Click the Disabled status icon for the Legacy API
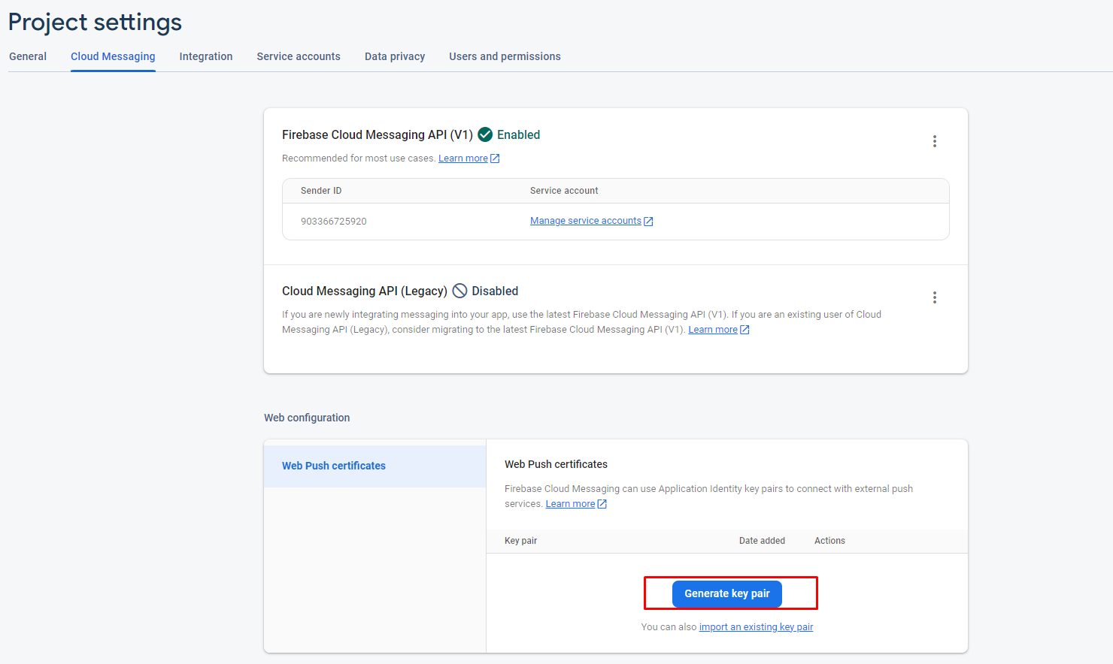Image resolution: width=1113 pixels, height=664 pixels. tap(459, 291)
